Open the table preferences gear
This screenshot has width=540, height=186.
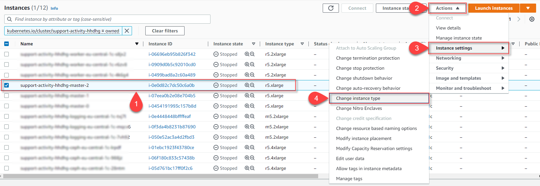point(532,19)
